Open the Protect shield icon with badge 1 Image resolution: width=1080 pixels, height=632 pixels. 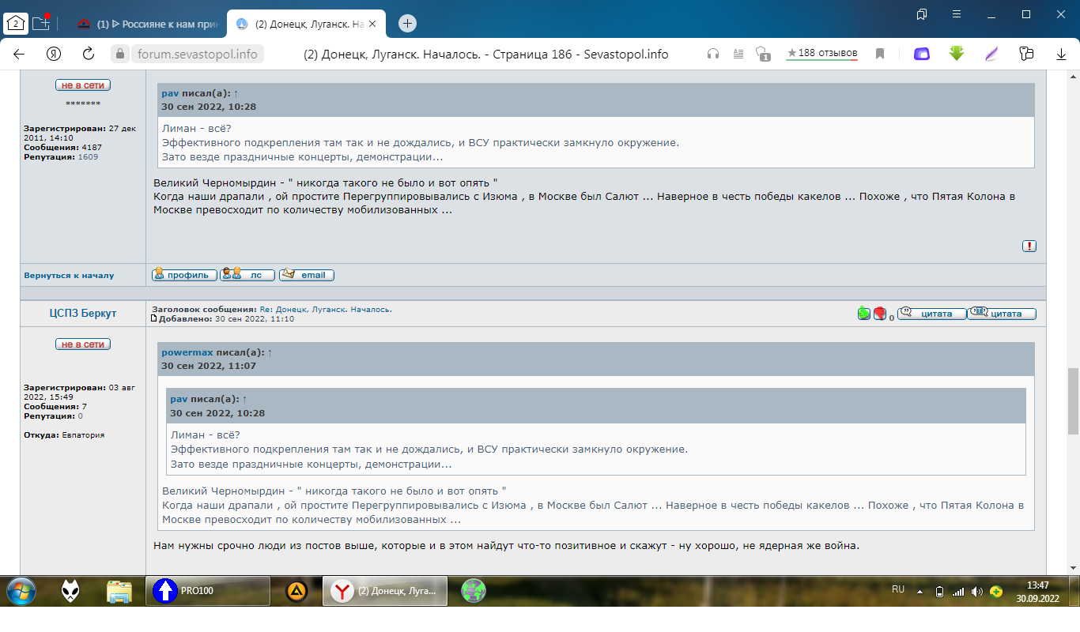pos(763,54)
